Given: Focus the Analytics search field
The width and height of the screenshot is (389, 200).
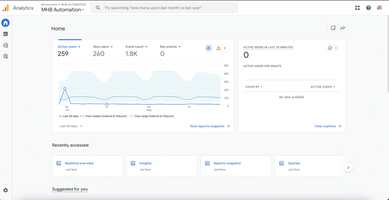Looking at the screenshot, I should [x=164, y=8].
